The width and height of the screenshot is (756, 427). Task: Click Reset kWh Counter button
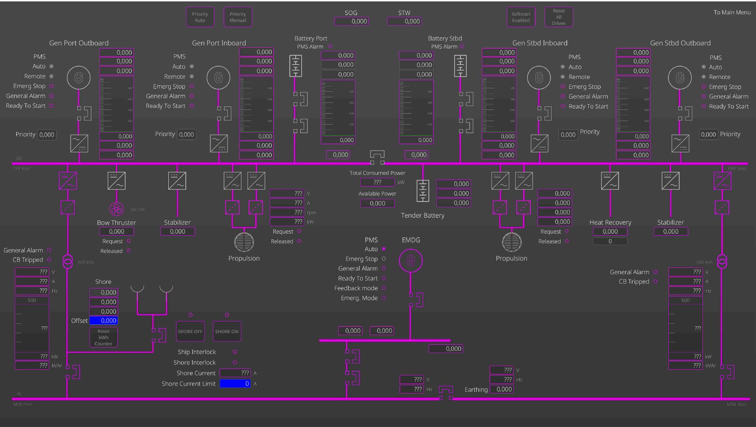point(103,337)
